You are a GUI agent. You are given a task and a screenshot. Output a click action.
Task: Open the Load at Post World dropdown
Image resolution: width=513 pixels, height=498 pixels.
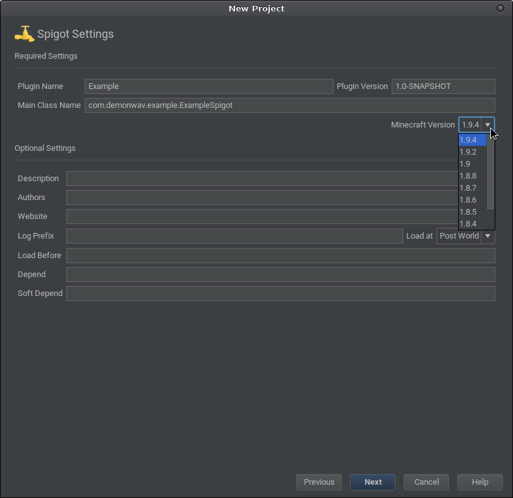point(466,236)
